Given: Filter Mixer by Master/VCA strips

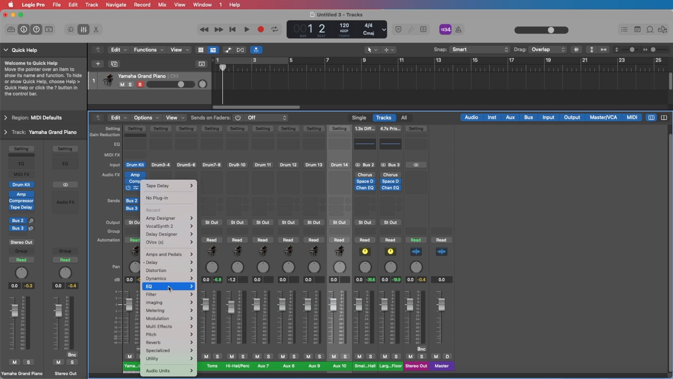Looking at the screenshot, I should point(603,118).
